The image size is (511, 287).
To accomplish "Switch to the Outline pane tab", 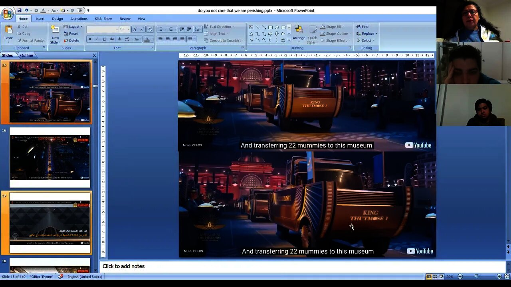I will click(26, 55).
